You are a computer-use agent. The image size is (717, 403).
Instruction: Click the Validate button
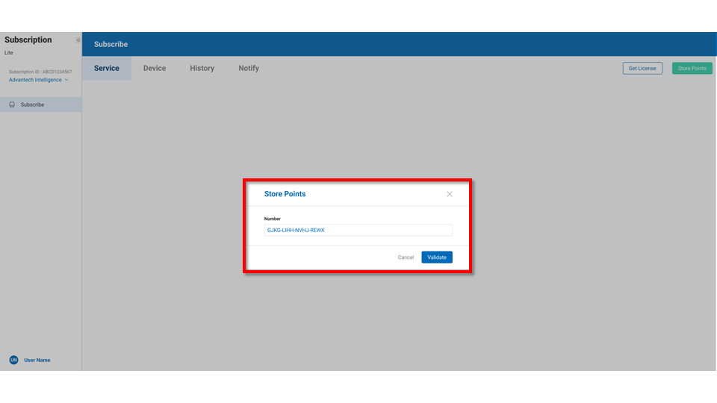point(437,257)
